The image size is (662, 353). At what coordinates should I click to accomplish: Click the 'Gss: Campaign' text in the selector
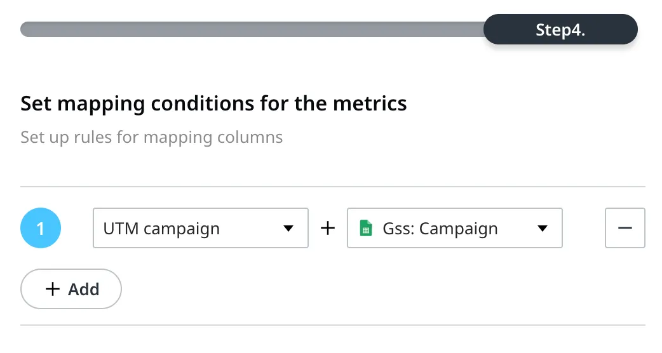click(x=440, y=229)
